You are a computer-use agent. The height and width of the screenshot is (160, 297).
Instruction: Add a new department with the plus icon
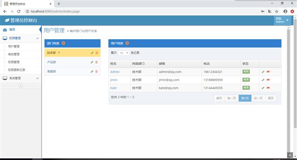click(x=63, y=43)
